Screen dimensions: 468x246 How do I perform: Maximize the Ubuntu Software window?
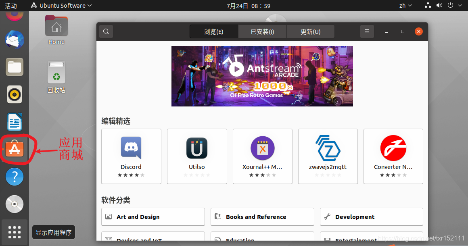pyautogui.click(x=403, y=31)
